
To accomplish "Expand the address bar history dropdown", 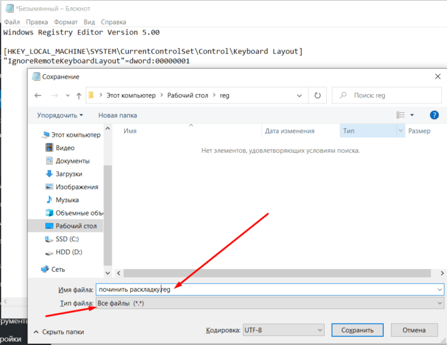I will [299, 95].
